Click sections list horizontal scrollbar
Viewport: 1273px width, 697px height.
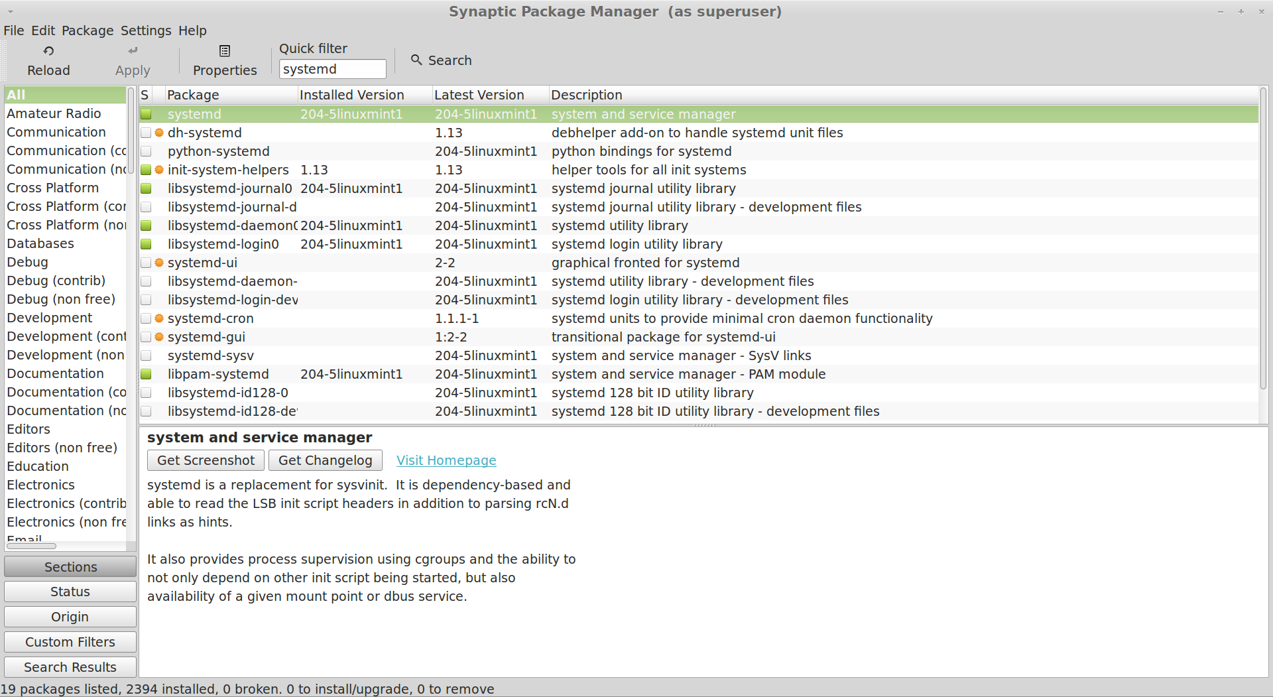32,546
